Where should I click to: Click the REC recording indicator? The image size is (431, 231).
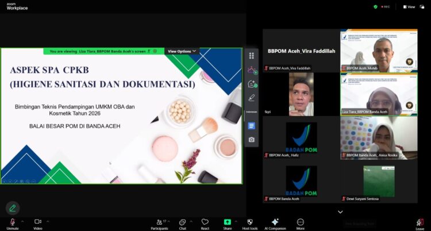tap(386, 7)
